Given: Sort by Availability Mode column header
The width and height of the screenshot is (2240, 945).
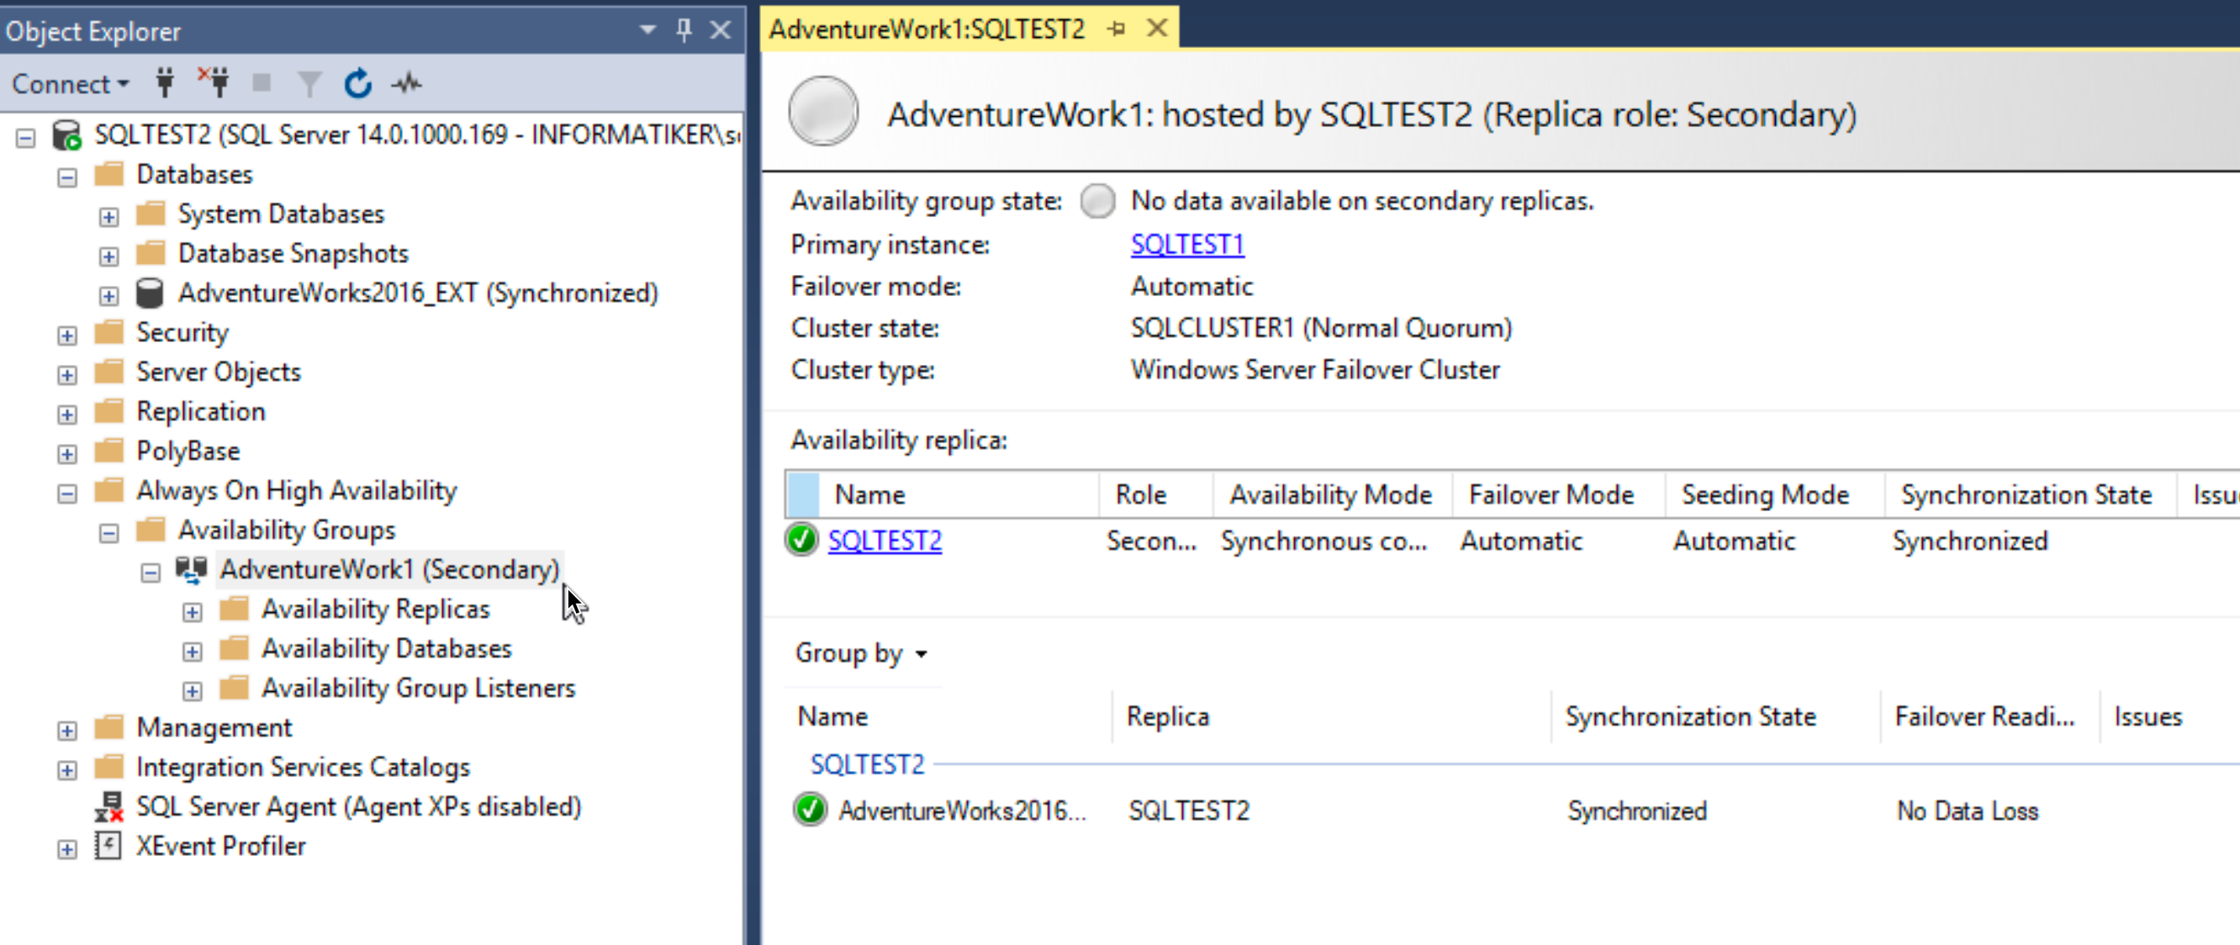Looking at the screenshot, I should click(1332, 494).
